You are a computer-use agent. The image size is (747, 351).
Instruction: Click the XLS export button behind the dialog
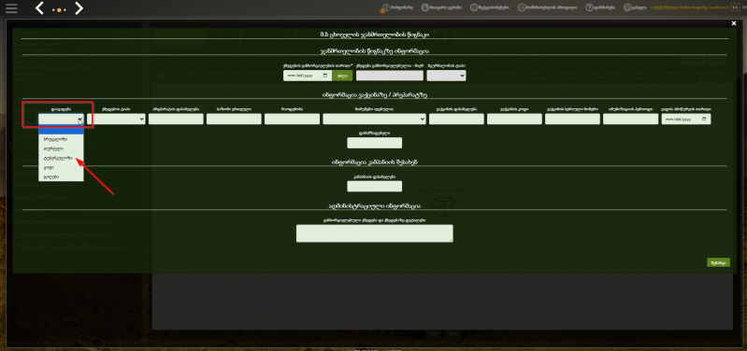[x=453, y=334]
